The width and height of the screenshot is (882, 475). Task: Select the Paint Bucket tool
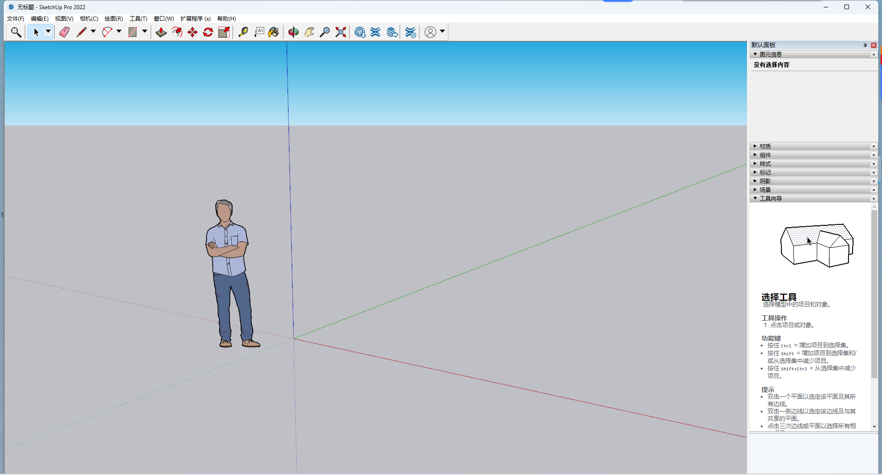pos(274,32)
